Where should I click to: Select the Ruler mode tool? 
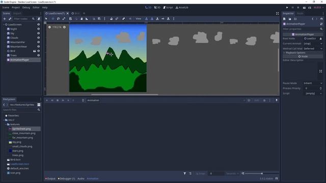pos(87,19)
